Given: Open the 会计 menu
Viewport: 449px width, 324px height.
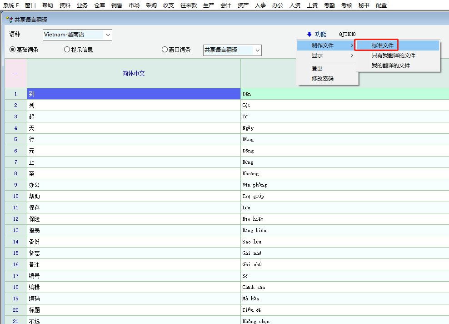Looking at the screenshot, I should [225, 5].
